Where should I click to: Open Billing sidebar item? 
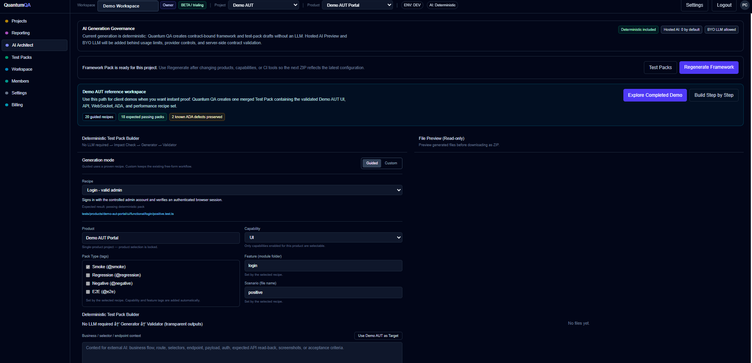point(17,105)
